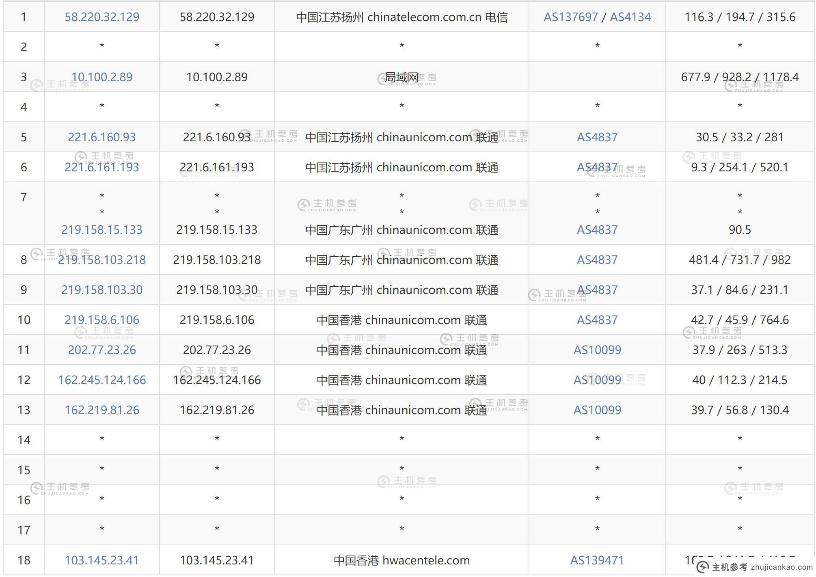Open the 162.245.124.166 IP link

click(x=102, y=380)
